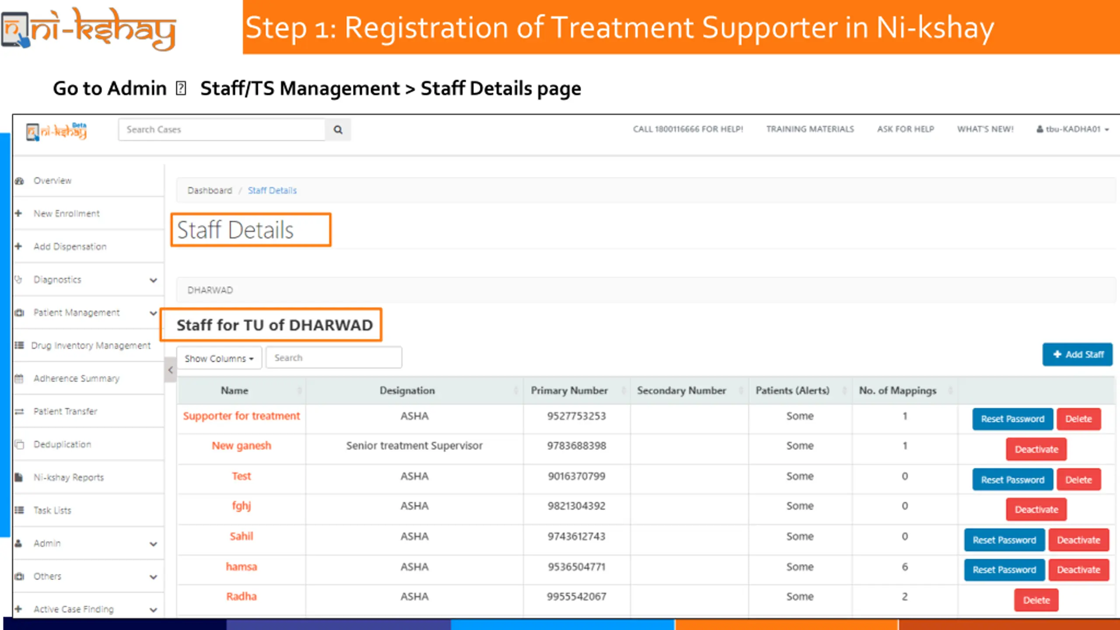This screenshot has width=1120, height=630.
Task: Delete the Test staff row
Action: [1078, 479]
